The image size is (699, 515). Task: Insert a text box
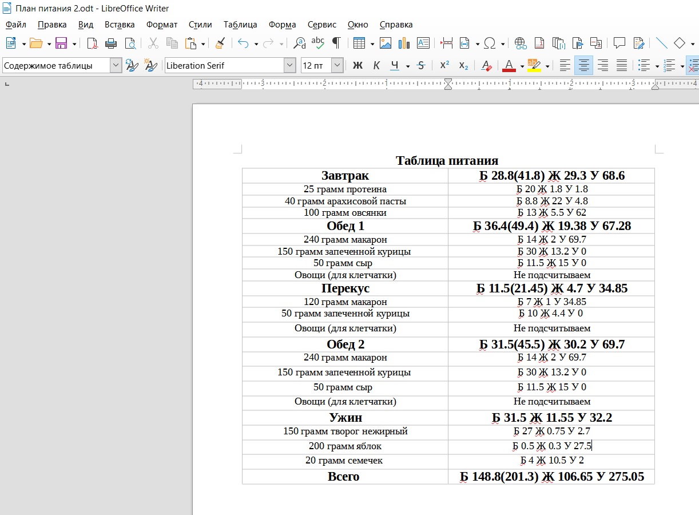pos(423,43)
